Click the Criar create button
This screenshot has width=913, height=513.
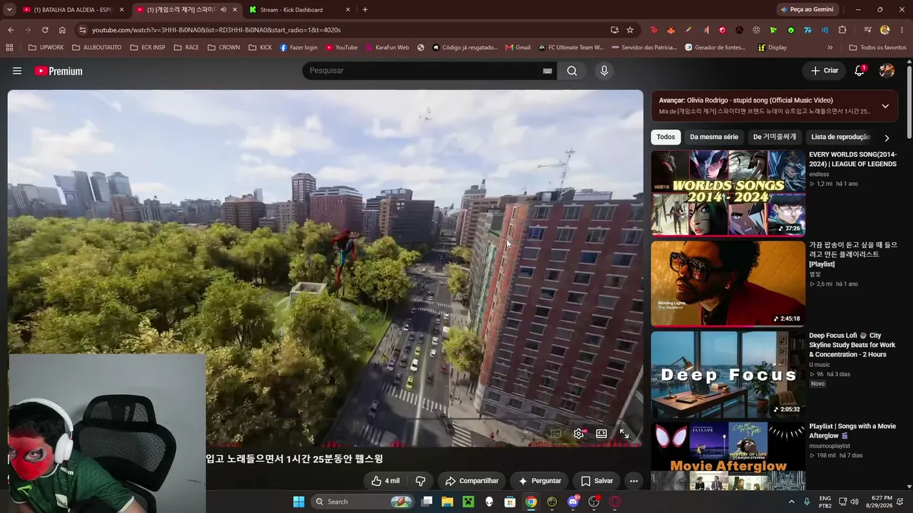point(825,71)
